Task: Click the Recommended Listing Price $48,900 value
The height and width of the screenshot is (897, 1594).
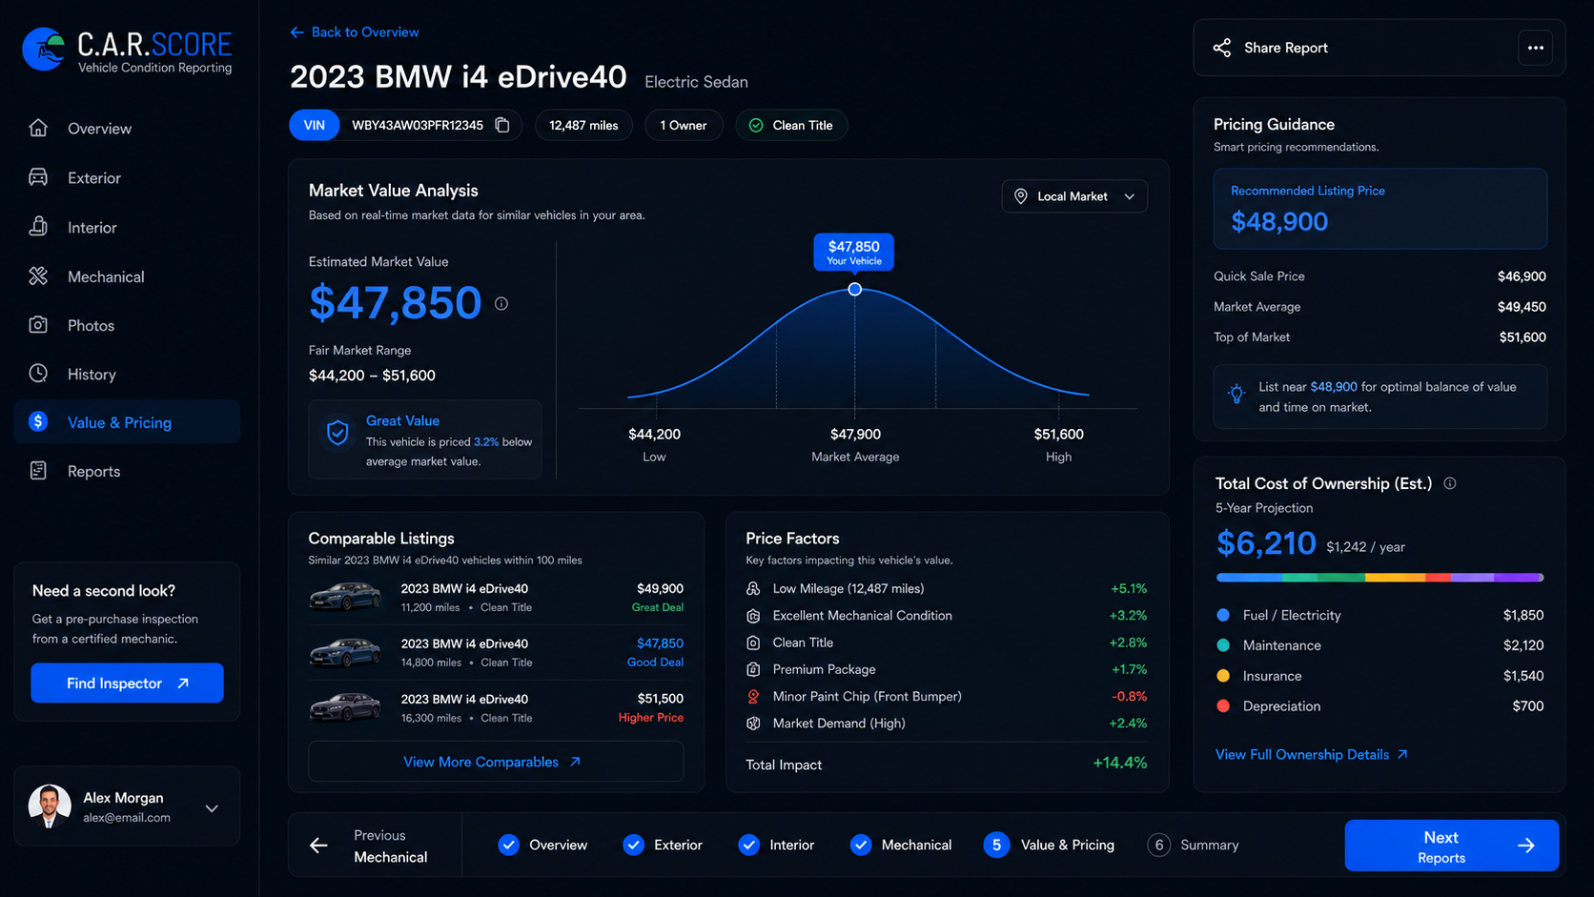Action: pos(1279,221)
